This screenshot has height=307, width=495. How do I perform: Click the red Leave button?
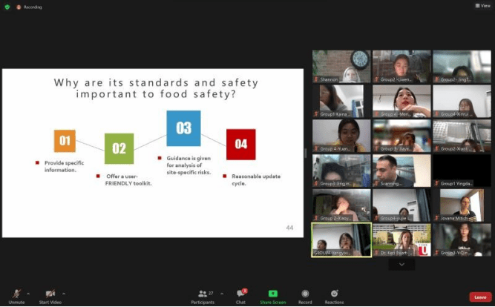pyautogui.click(x=479, y=297)
